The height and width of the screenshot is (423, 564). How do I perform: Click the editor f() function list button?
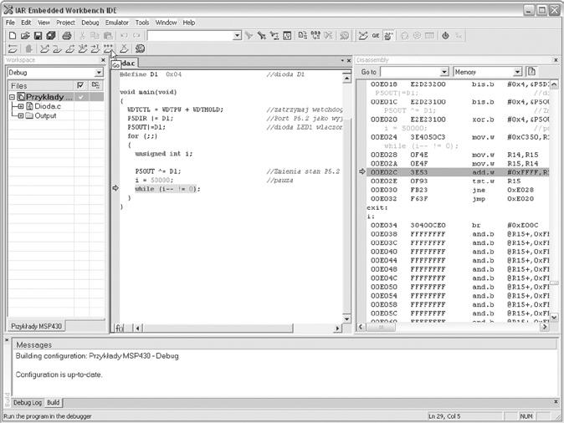pos(119,328)
